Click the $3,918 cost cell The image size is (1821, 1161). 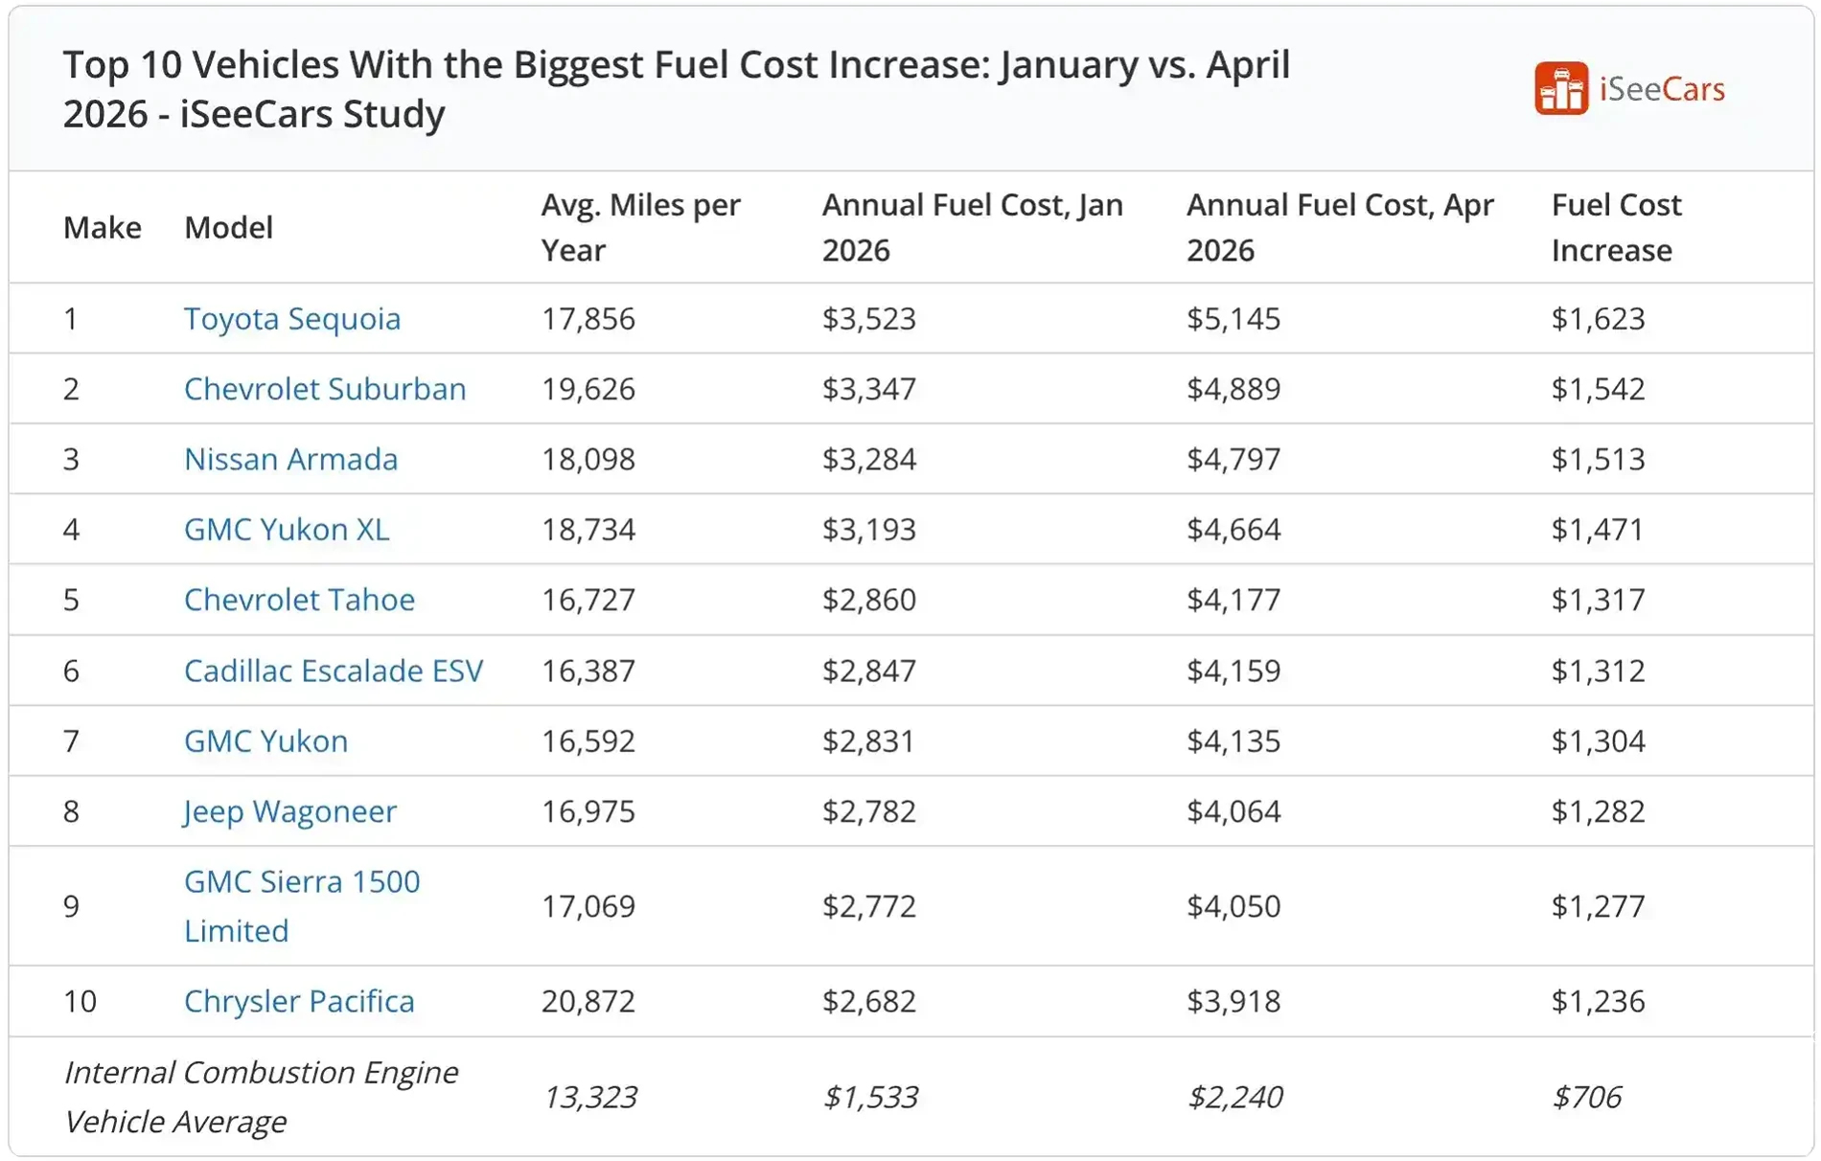pos(1233,1001)
